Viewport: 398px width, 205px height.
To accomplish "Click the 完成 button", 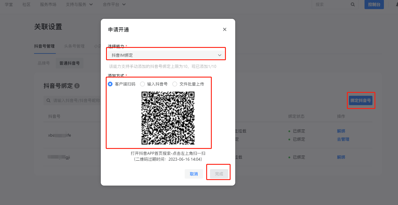I will coord(219,174).
